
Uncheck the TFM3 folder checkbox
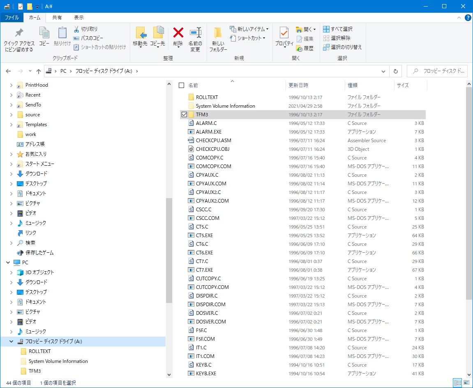tap(184, 115)
